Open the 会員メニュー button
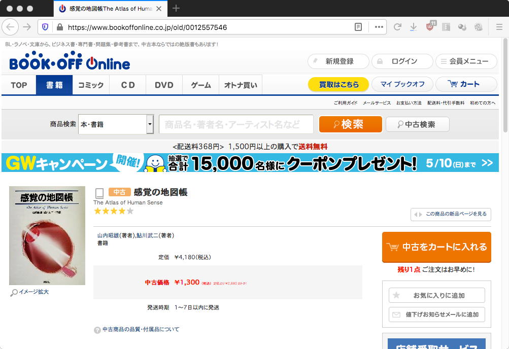 (466, 61)
